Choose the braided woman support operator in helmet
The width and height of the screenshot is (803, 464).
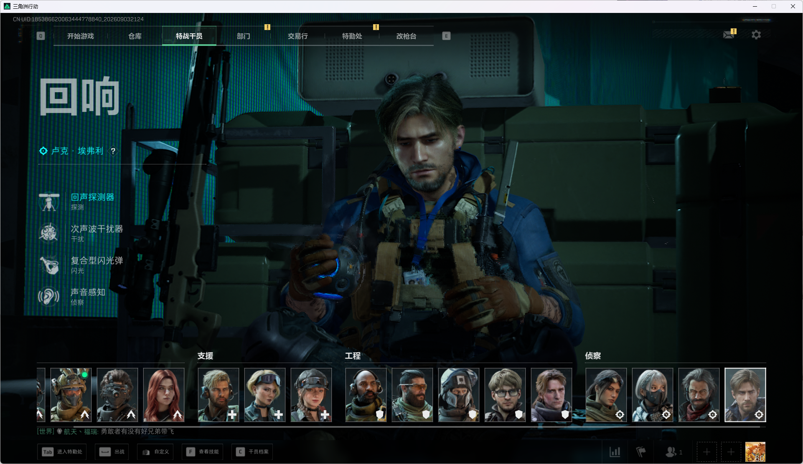311,395
